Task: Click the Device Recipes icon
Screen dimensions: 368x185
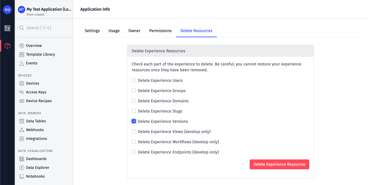Action: pyautogui.click(x=21, y=101)
